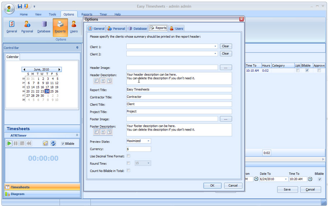328x206 pixels.
Task: Click the ATRTimer rewind button
Action: 29,144
